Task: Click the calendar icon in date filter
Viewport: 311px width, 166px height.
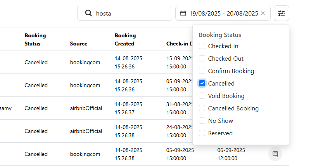Action: tap(183, 13)
